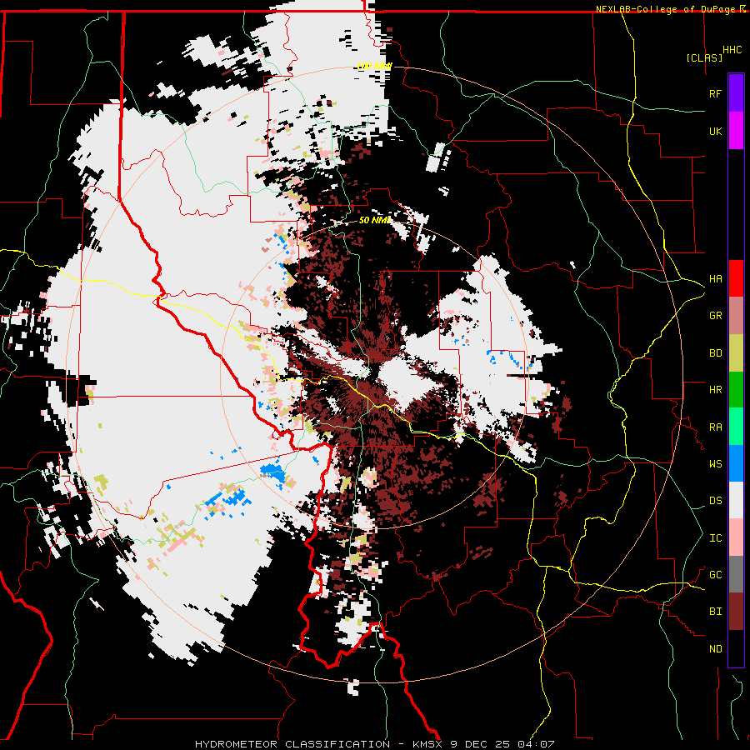Click the IC legend label
The width and height of the screenshot is (750, 750).
(x=715, y=538)
